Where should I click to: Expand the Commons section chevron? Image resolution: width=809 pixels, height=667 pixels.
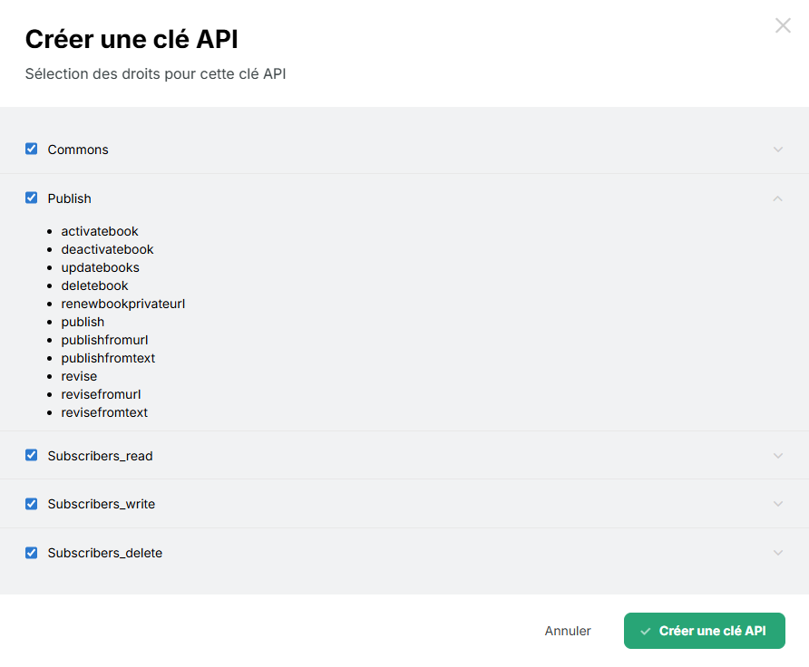point(778,150)
